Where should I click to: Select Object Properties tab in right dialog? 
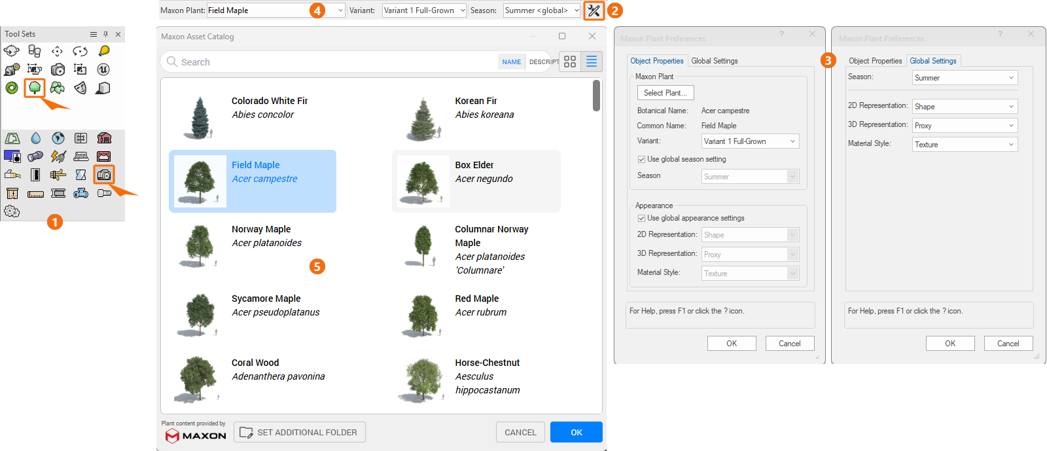[x=876, y=61]
